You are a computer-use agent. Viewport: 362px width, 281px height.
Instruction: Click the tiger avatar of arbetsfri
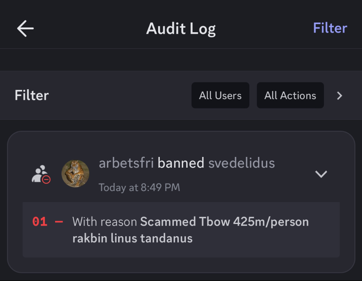click(75, 174)
